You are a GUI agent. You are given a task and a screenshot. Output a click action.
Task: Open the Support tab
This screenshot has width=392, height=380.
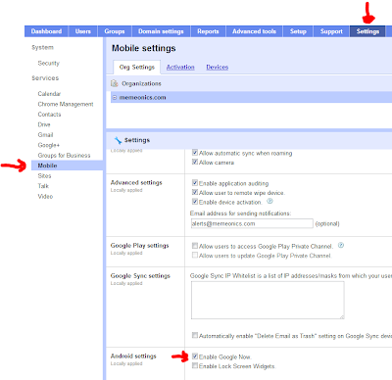tap(331, 31)
